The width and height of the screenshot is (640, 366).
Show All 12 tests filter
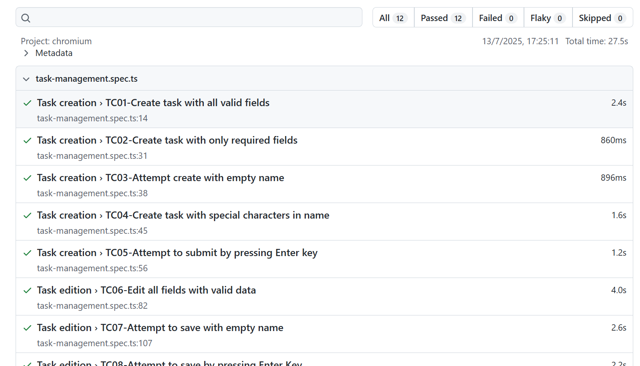click(x=393, y=18)
